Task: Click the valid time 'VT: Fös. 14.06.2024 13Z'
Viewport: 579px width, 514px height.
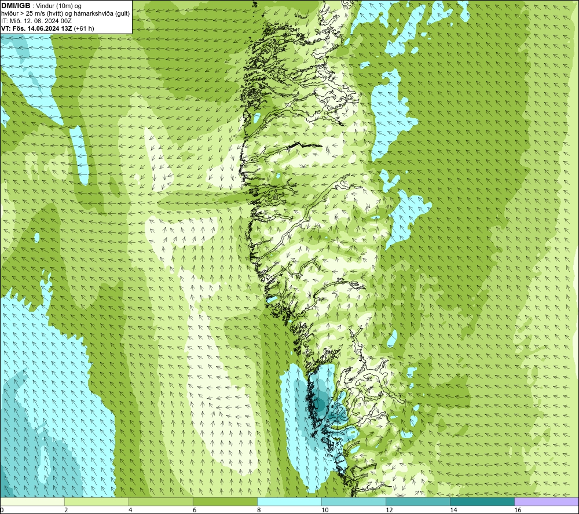Action: [37, 28]
